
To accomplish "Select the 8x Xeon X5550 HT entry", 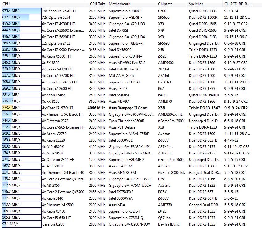I will (56, 56).
